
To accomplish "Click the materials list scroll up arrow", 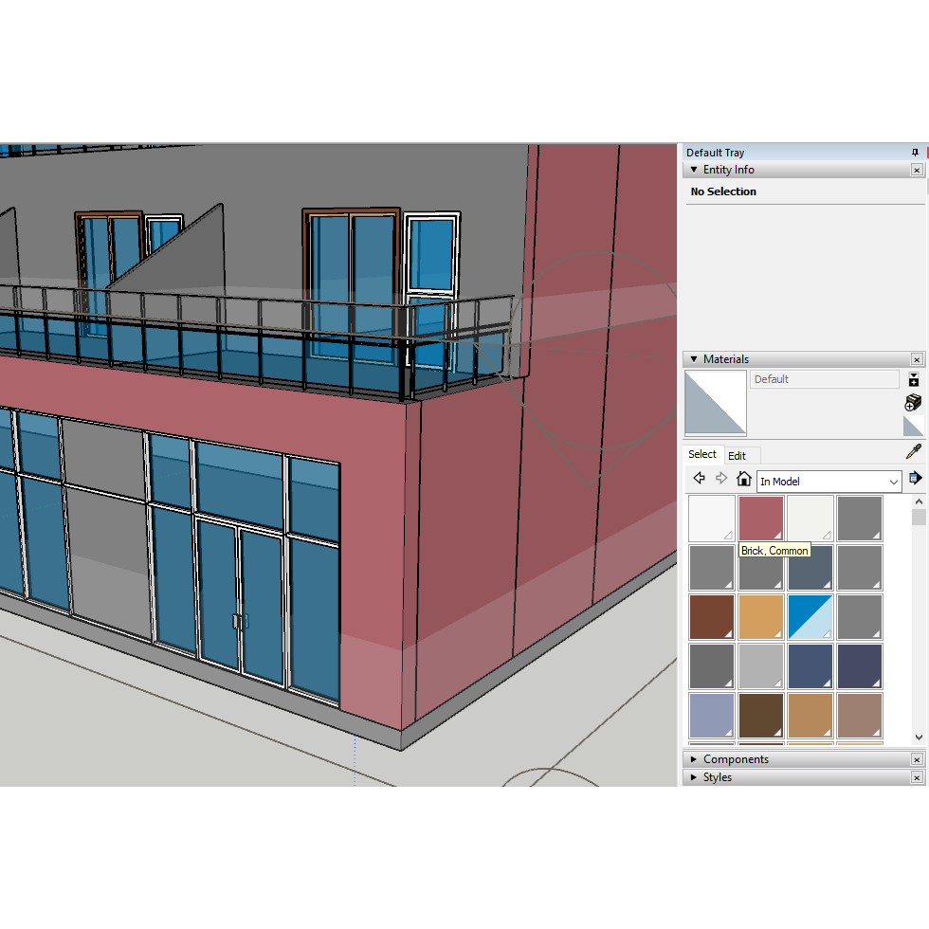I will (919, 501).
